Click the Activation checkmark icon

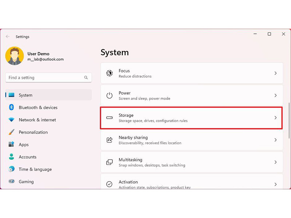[109, 184]
